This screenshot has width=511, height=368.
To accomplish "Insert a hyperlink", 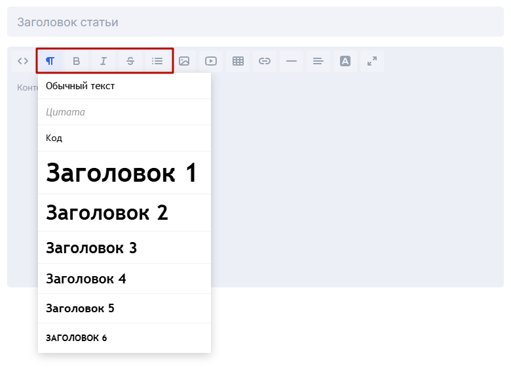I will (265, 61).
